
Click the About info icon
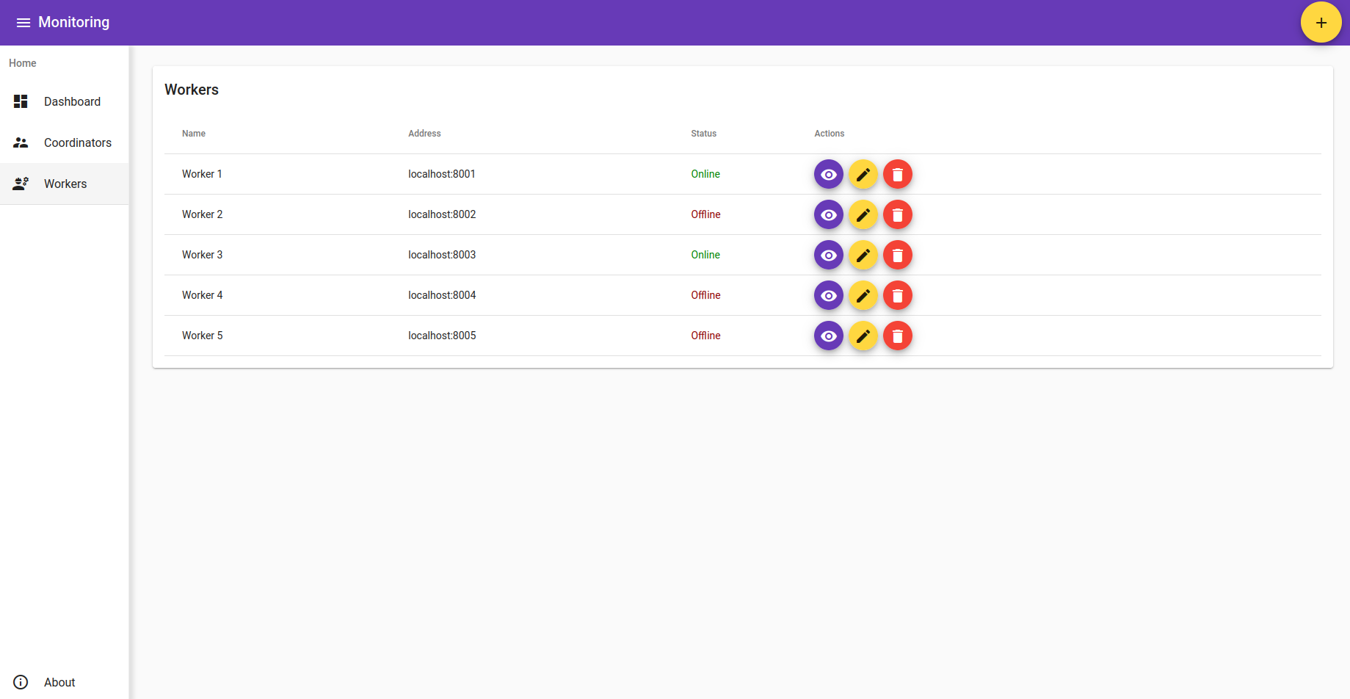click(21, 682)
